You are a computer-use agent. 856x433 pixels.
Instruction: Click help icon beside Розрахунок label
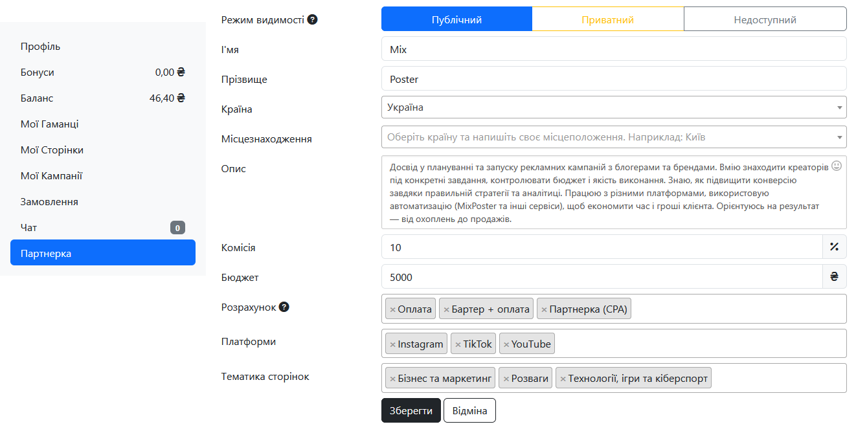[x=284, y=307]
